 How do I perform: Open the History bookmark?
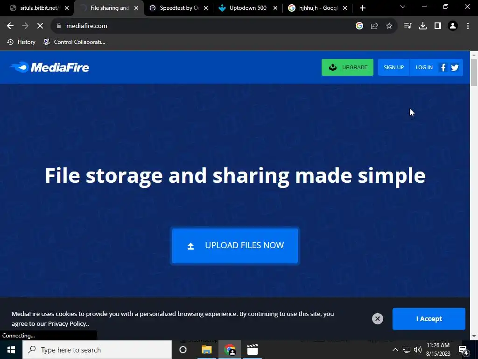[21, 42]
